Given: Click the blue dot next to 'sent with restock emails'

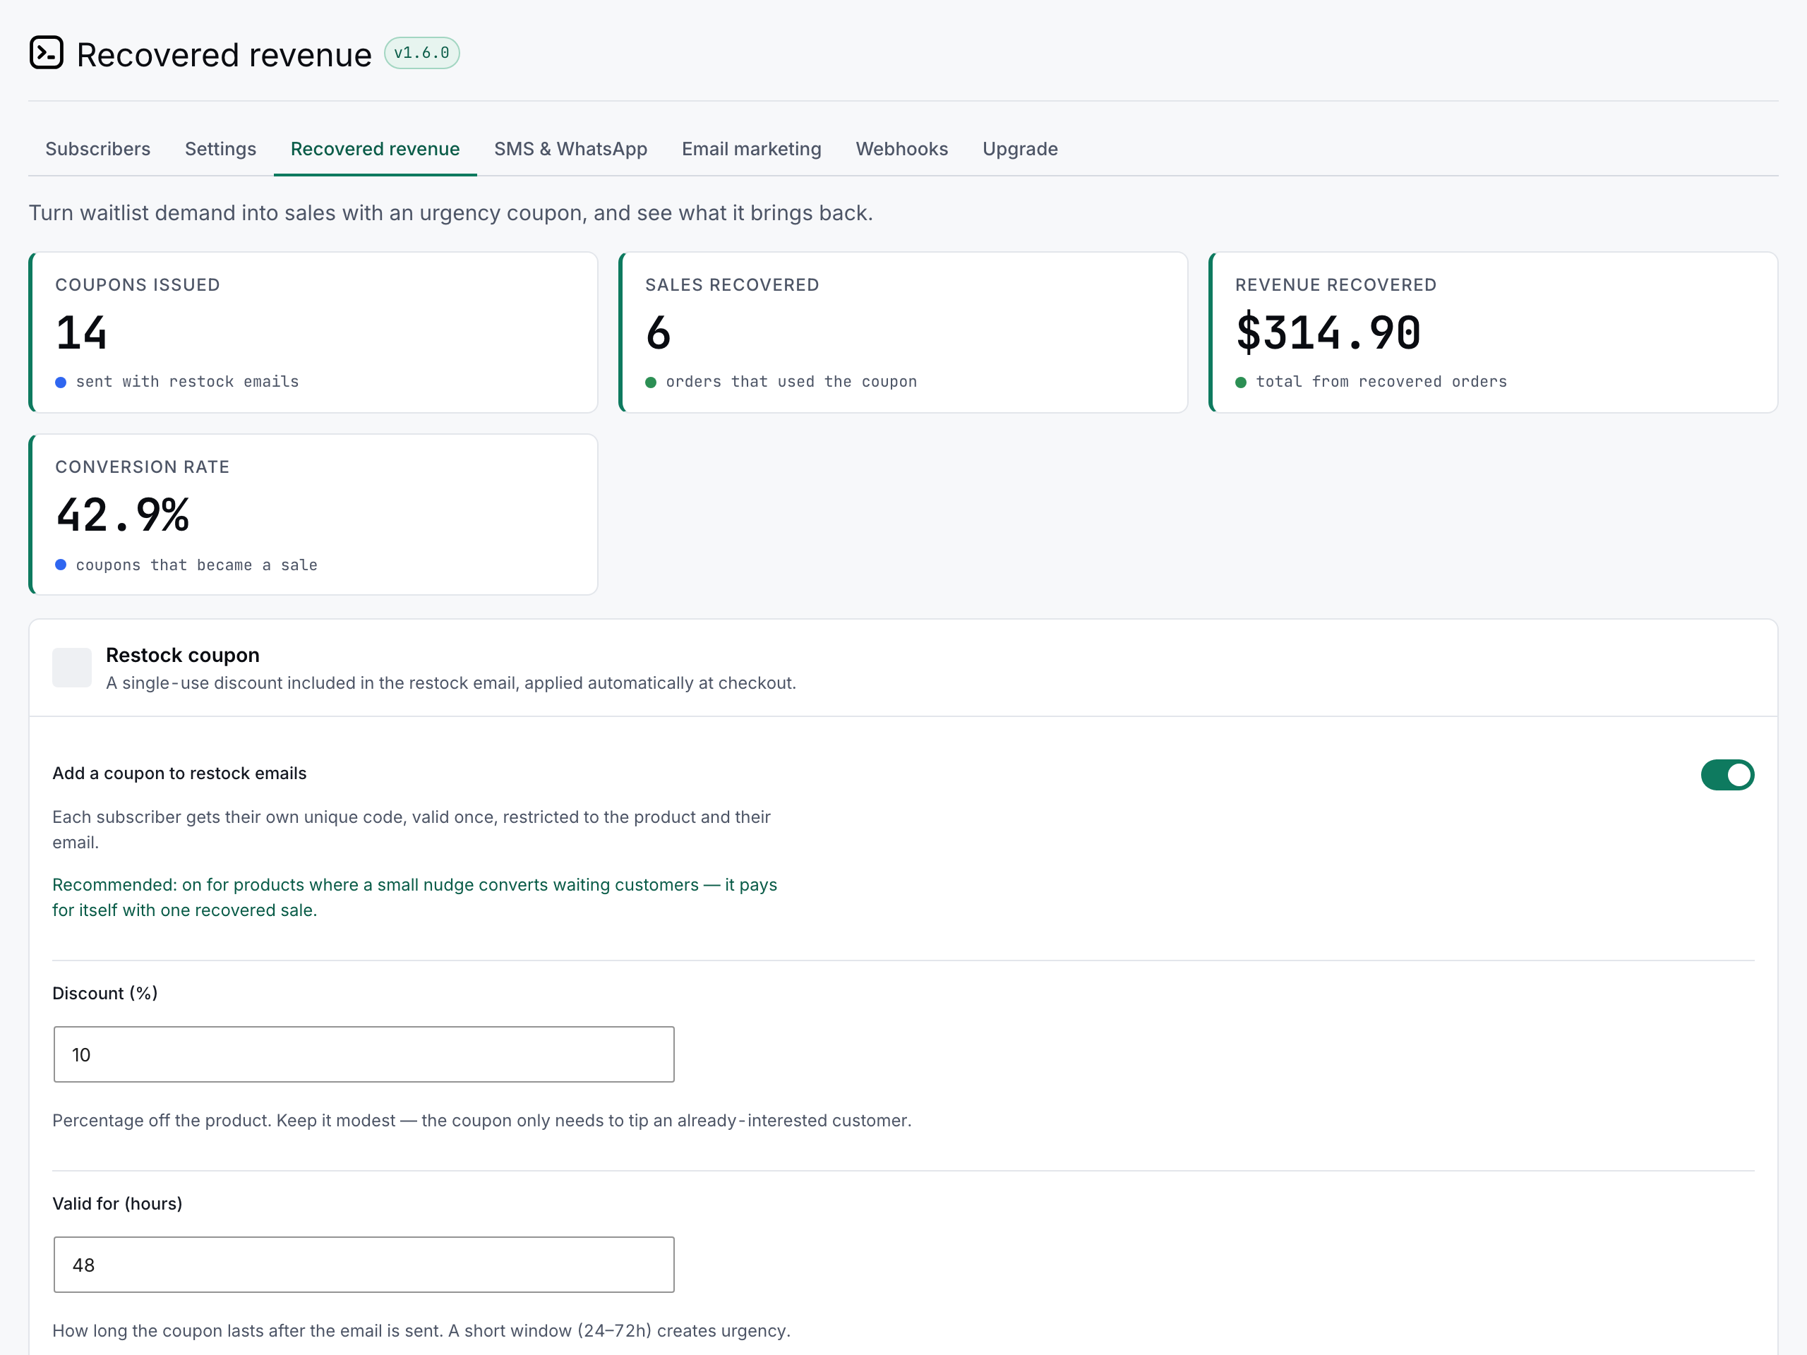Looking at the screenshot, I should click(61, 383).
